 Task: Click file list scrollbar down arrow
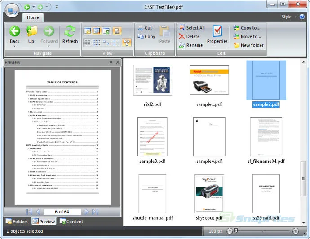[x=303, y=223]
